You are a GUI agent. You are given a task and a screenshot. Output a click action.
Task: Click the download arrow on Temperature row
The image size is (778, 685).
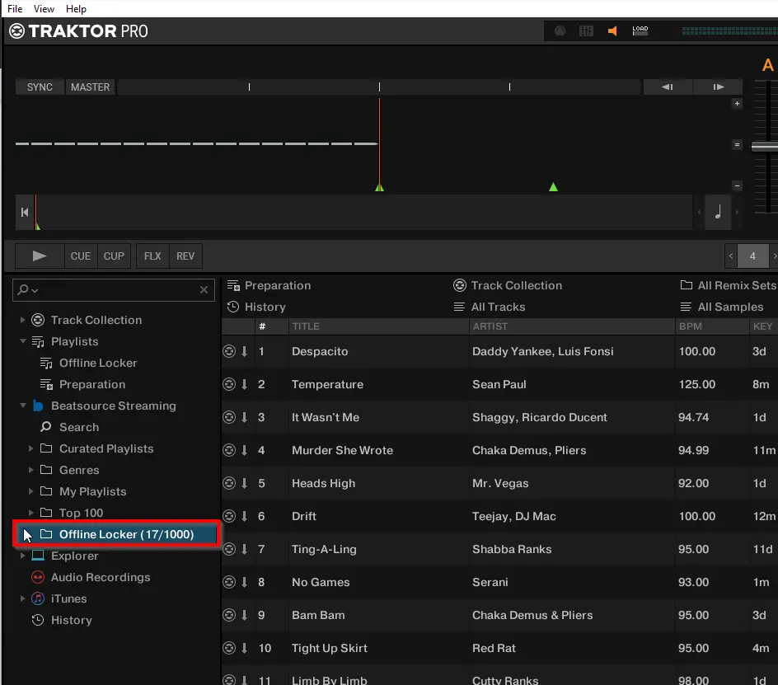point(244,384)
